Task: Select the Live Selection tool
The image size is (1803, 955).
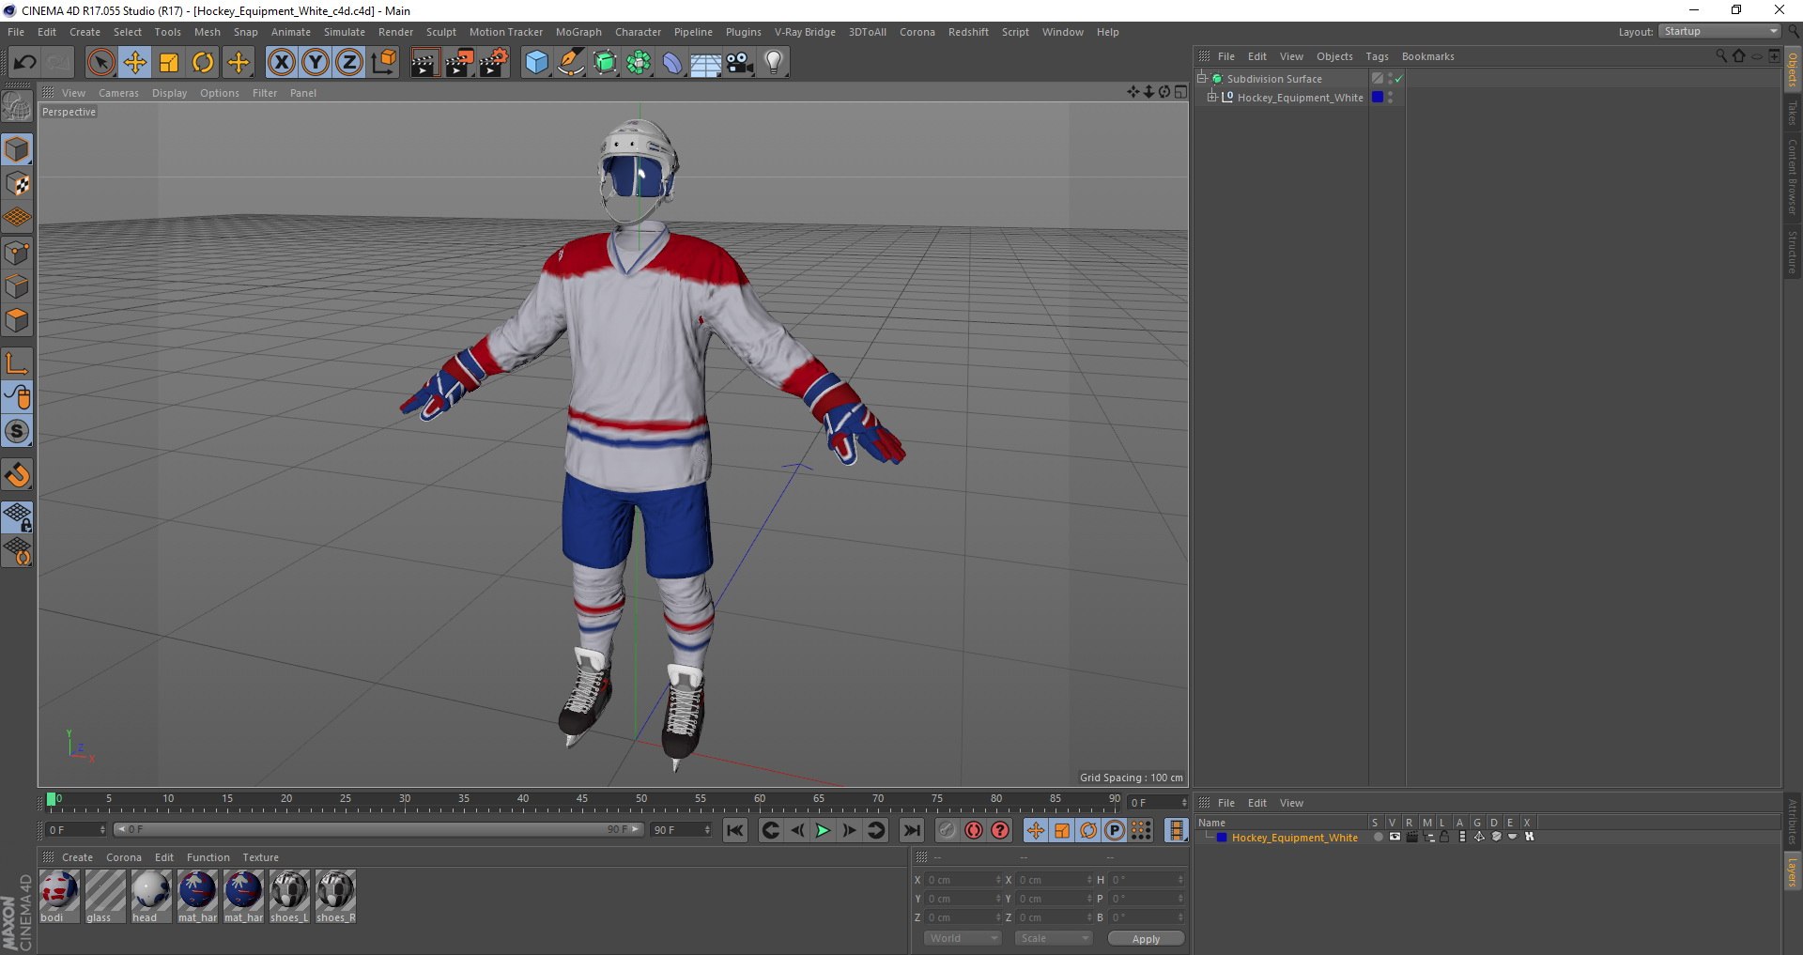Action: pyautogui.click(x=100, y=63)
